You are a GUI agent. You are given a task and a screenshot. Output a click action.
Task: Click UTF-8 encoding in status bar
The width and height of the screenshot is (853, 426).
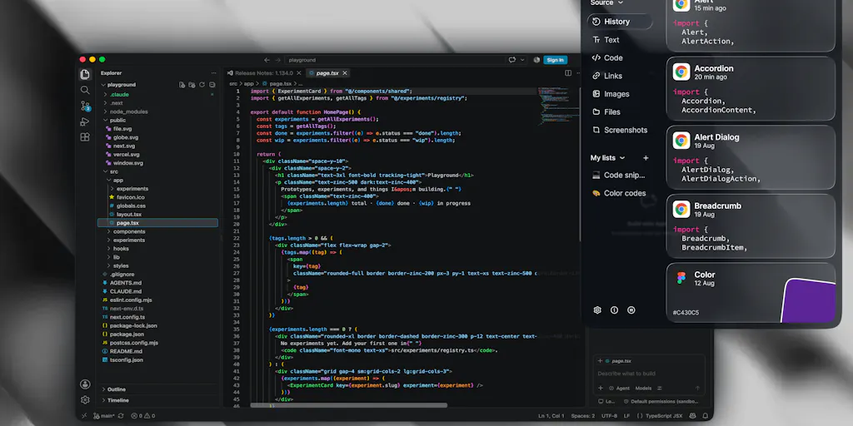[x=609, y=416]
